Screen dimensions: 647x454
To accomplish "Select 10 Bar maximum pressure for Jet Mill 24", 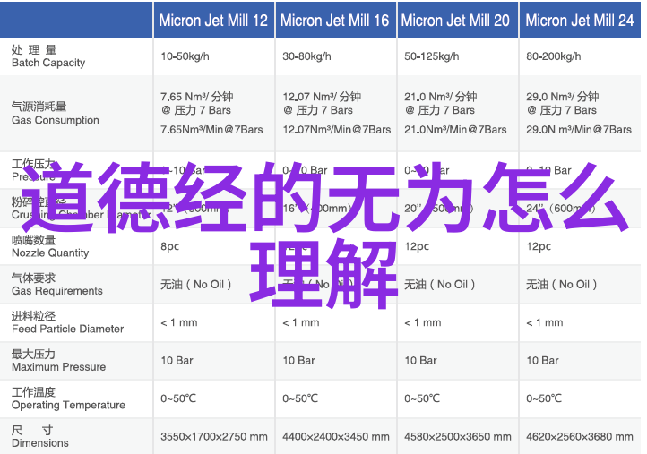I will [x=543, y=360].
